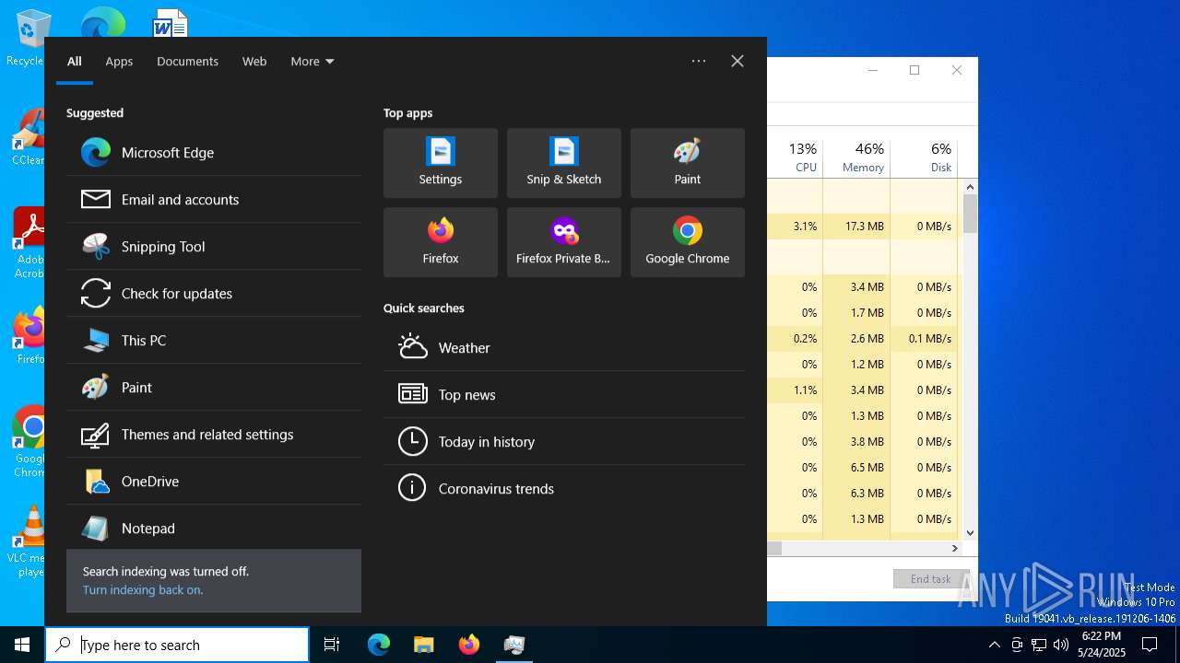Image resolution: width=1180 pixels, height=663 pixels.
Task: Search Weather quick search
Action: point(564,348)
